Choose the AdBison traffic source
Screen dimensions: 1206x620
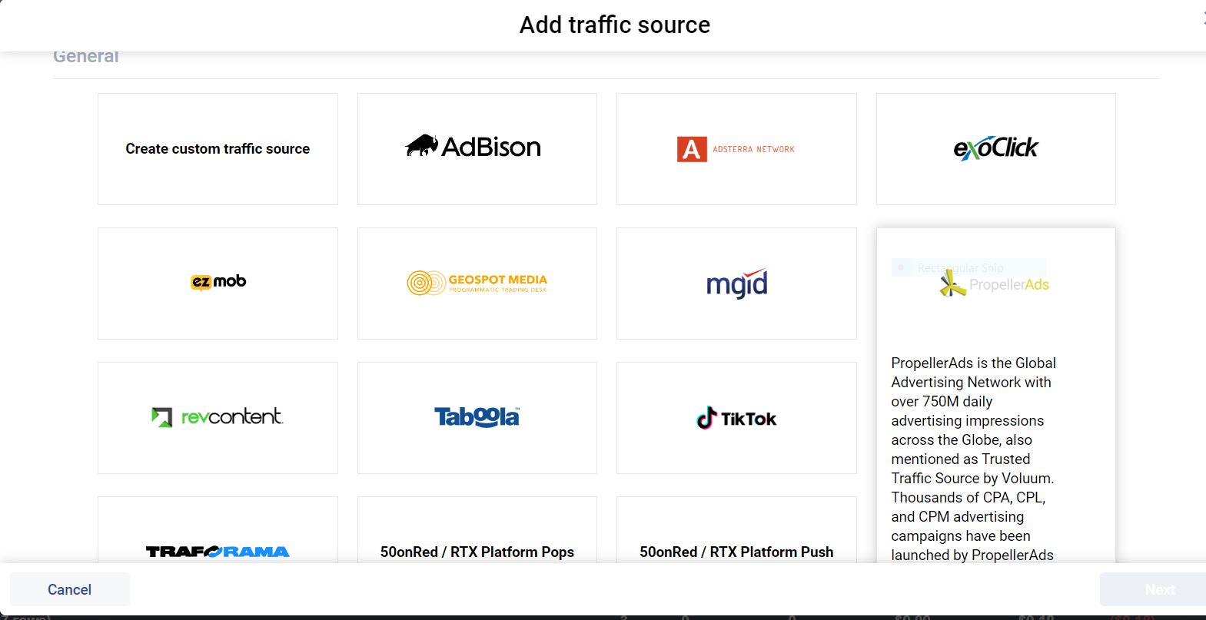click(477, 149)
